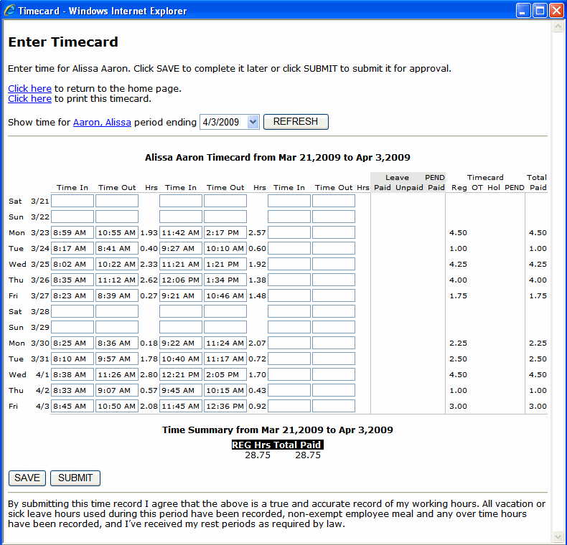The width and height of the screenshot is (567, 545).
Task: Edit Monday 3/23 Time In 8:59 AM field
Action: point(72,232)
